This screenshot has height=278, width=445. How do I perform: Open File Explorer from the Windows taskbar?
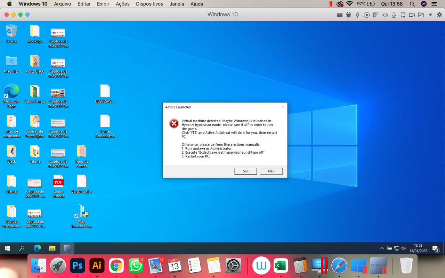(x=52, y=248)
